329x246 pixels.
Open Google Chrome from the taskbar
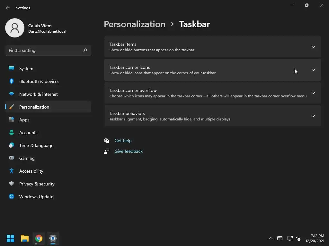39,238
